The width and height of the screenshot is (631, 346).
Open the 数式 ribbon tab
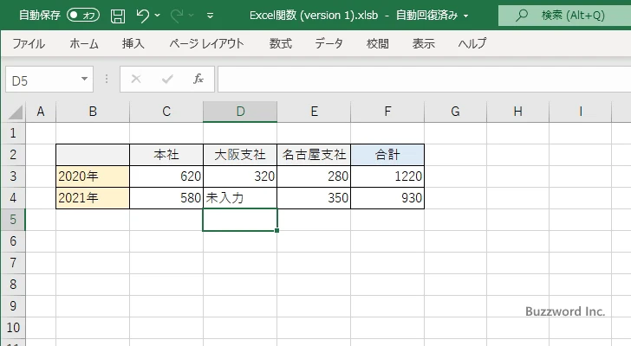coord(281,43)
